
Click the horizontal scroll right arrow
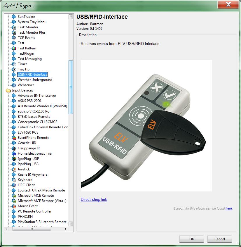click(x=66, y=229)
